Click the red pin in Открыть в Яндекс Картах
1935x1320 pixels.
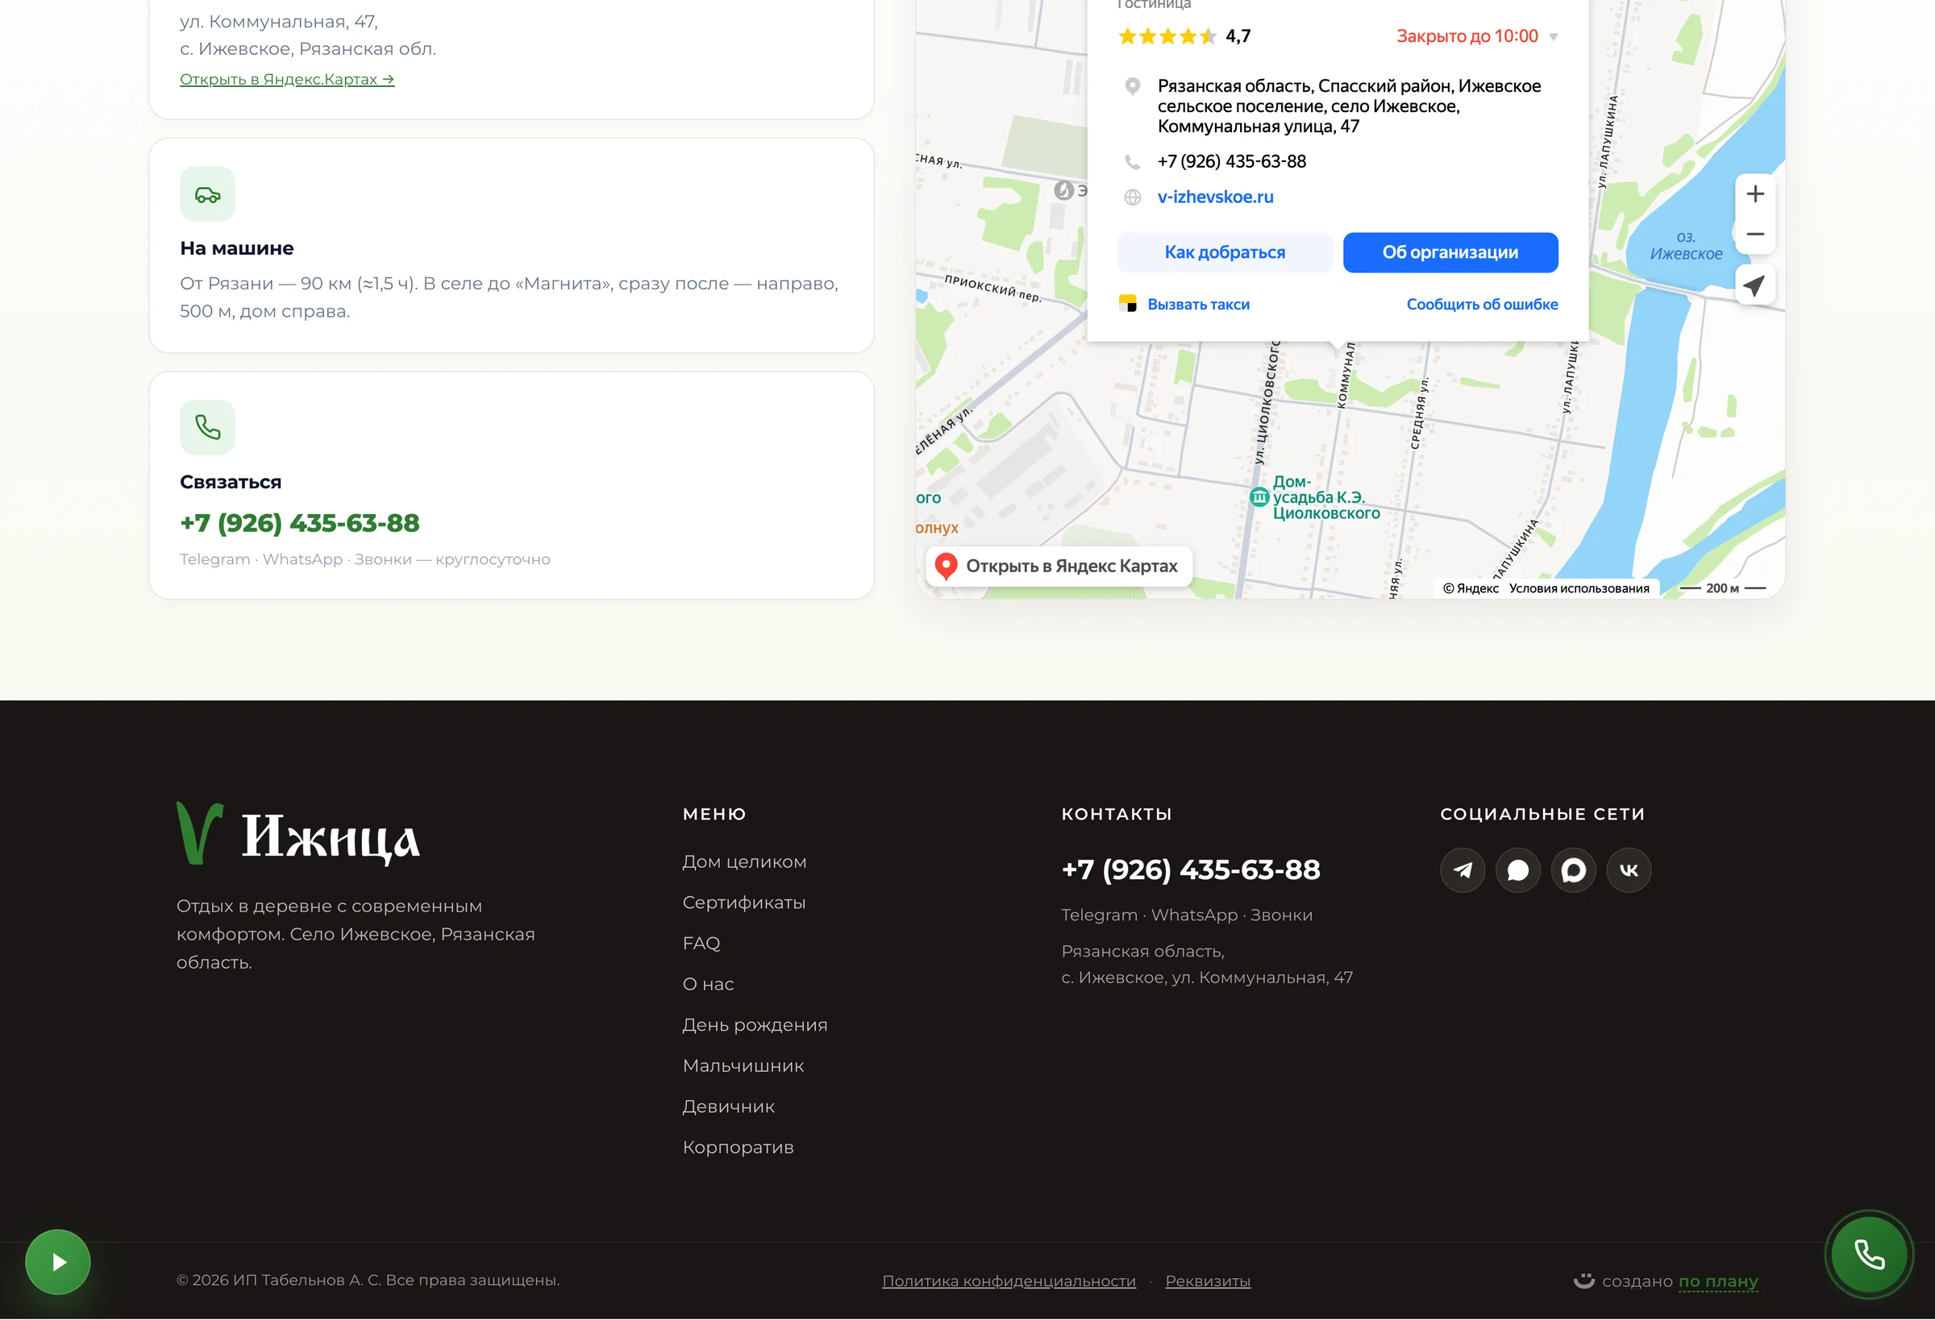[946, 566]
